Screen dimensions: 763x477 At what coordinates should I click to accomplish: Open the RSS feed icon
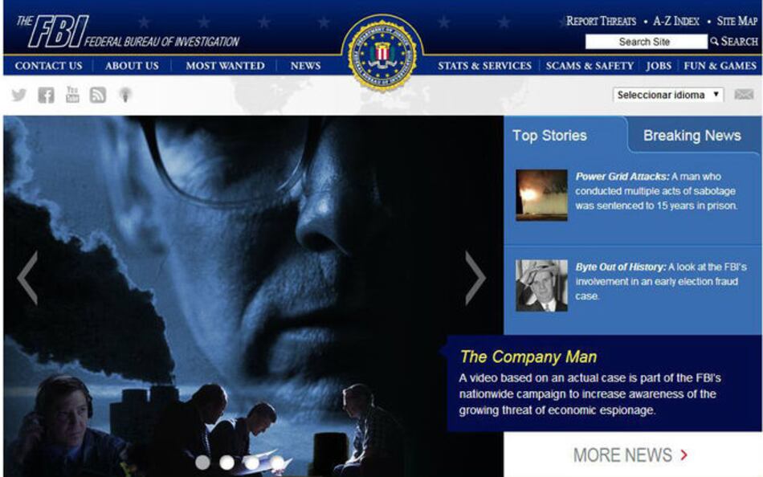tap(98, 95)
